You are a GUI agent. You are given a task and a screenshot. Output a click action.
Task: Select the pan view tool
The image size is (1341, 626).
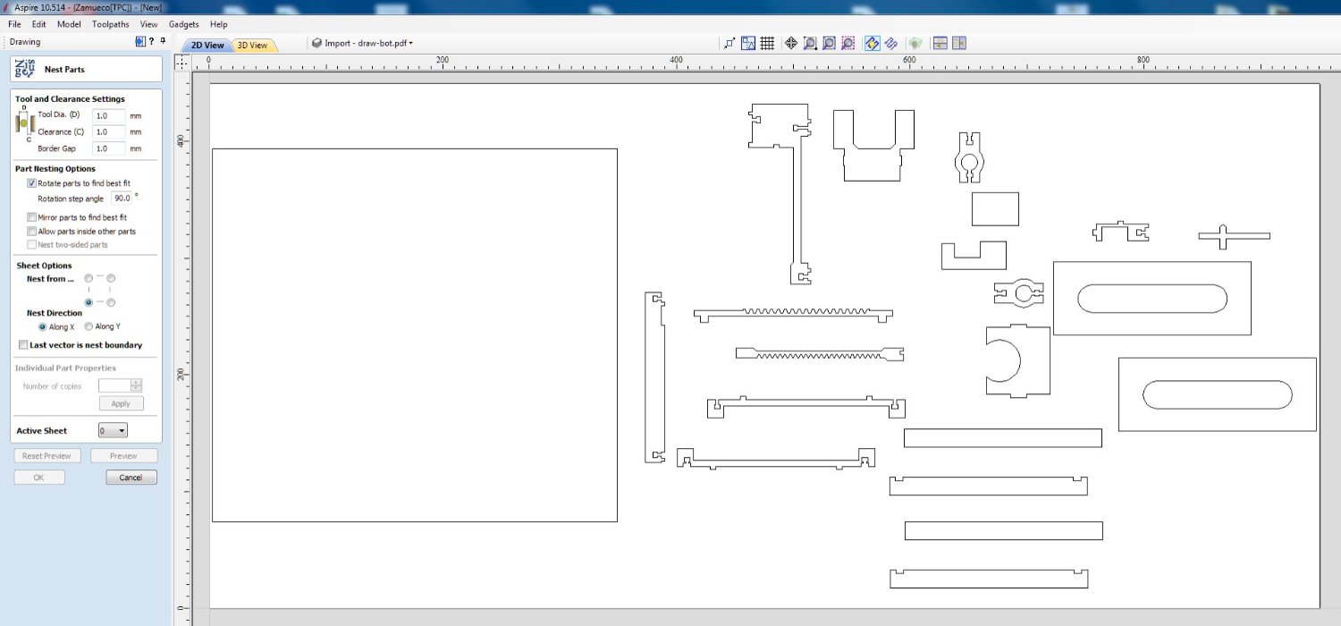[x=791, y=43]
